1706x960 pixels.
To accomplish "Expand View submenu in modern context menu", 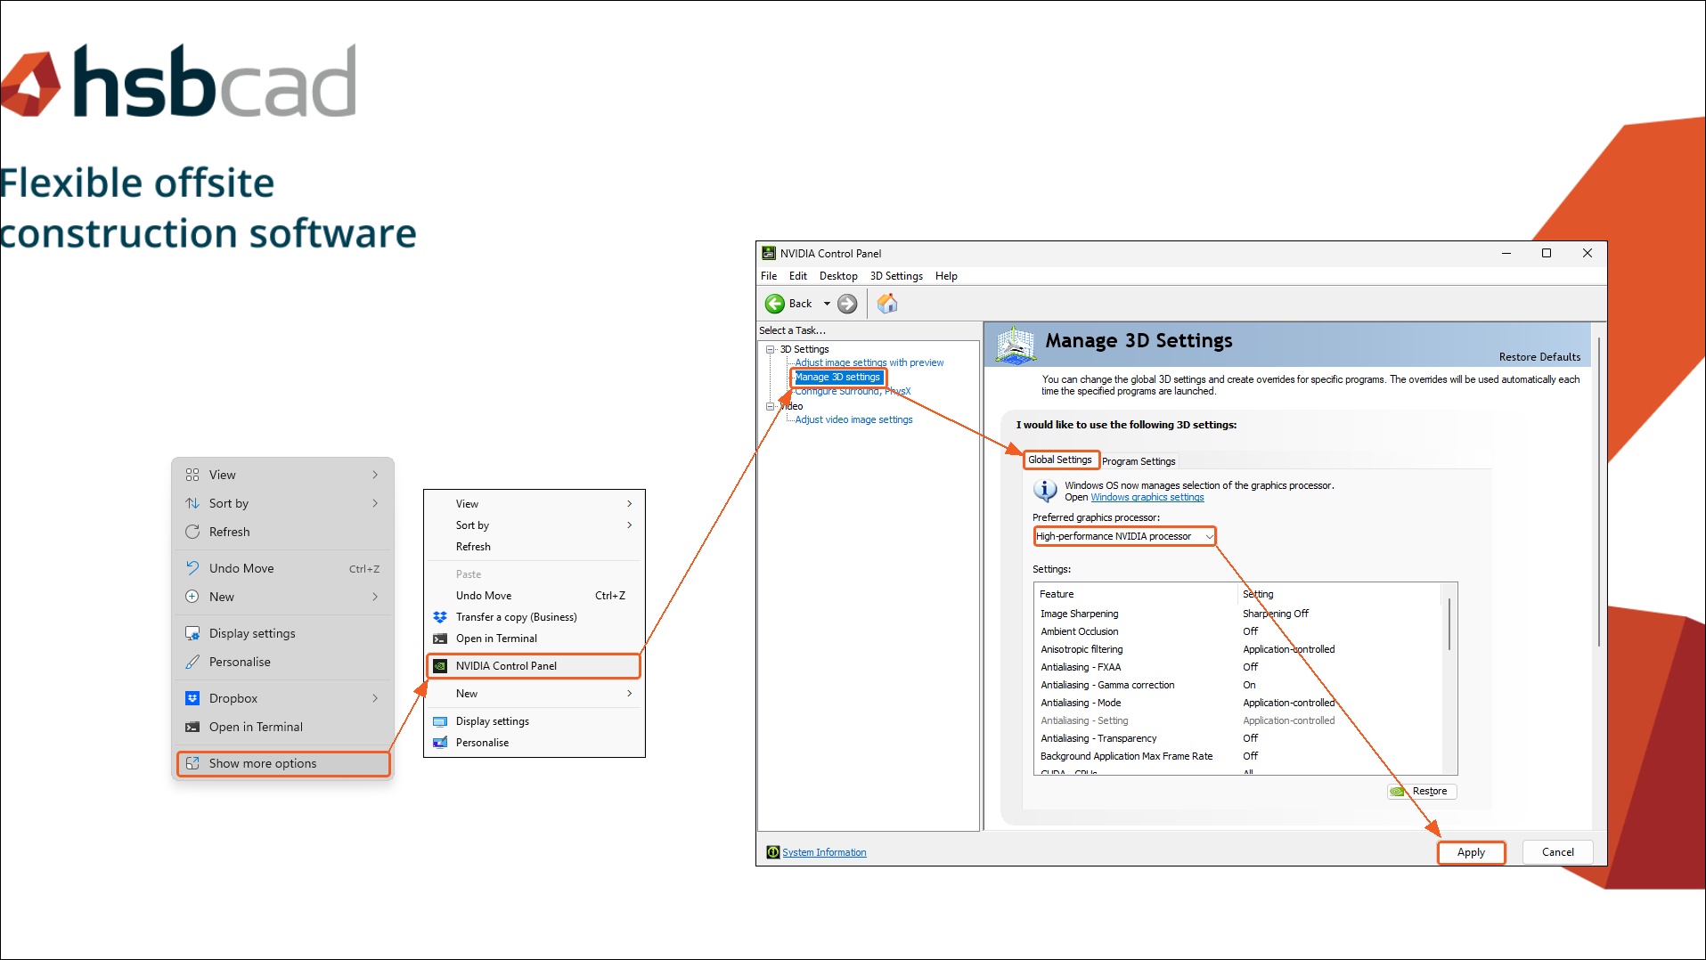I will tap(375, 475).
